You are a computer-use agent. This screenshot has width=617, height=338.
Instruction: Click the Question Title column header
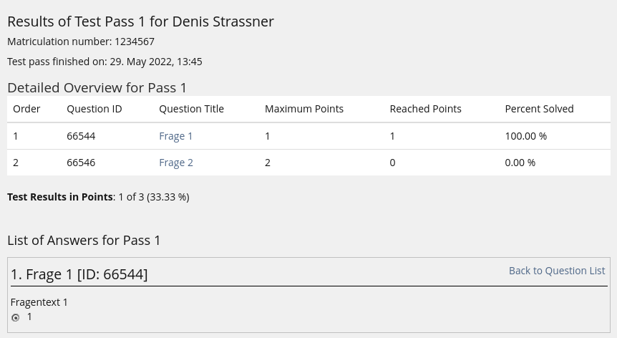(191, 109)
